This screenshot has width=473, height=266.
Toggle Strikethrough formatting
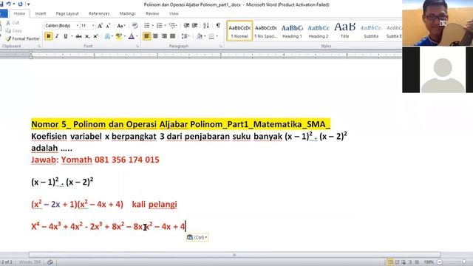(x=78, y=36)
